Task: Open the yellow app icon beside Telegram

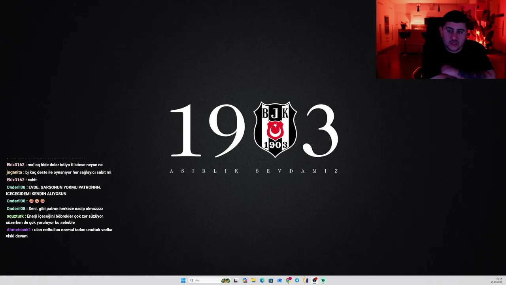Action: 306,280
